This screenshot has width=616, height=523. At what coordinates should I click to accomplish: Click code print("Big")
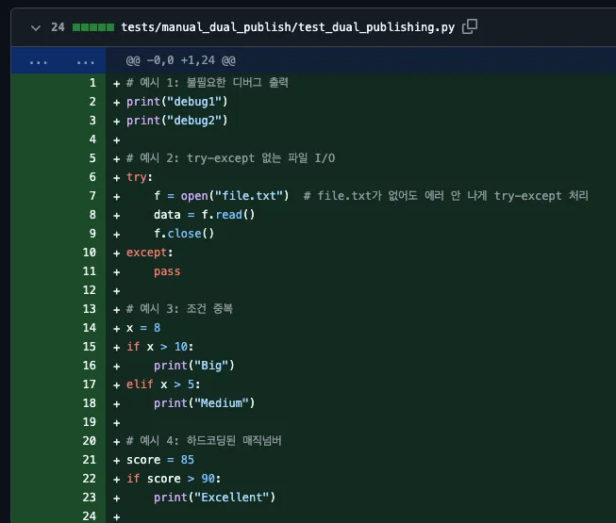(x=194, y=366)
